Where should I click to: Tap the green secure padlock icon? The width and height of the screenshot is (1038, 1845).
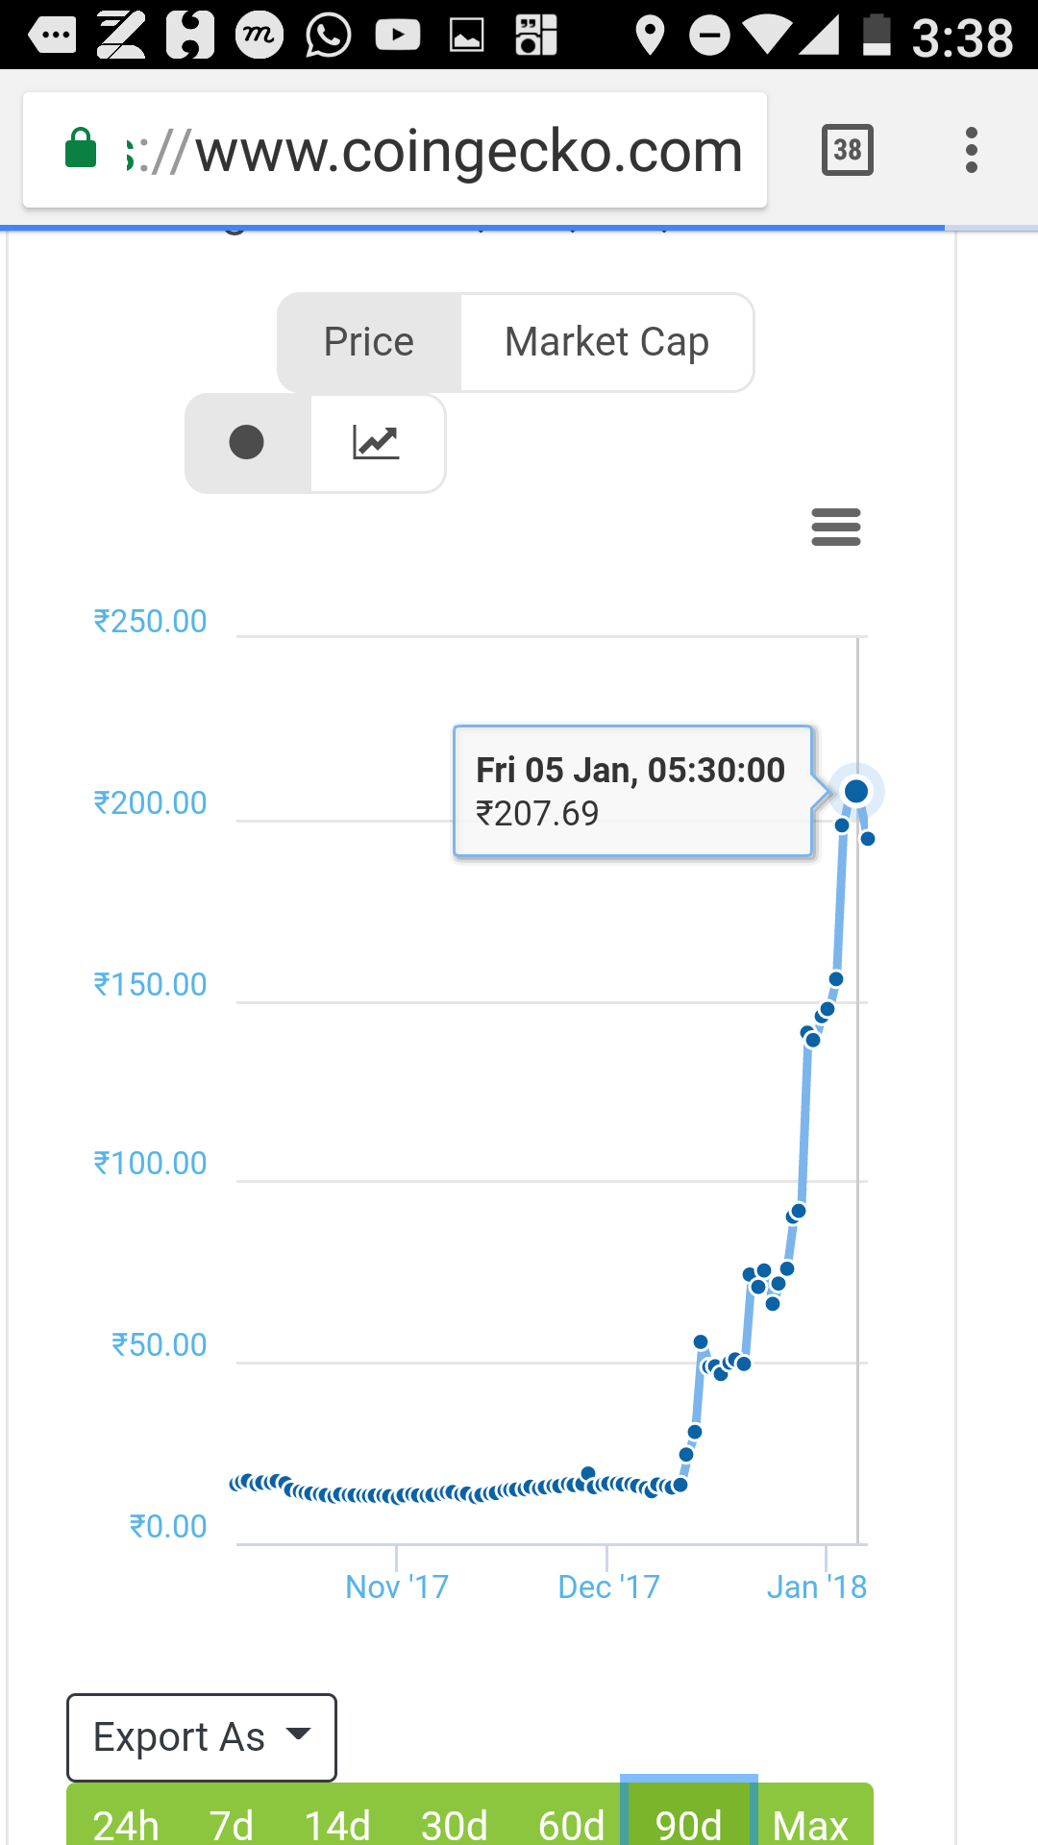81,148
